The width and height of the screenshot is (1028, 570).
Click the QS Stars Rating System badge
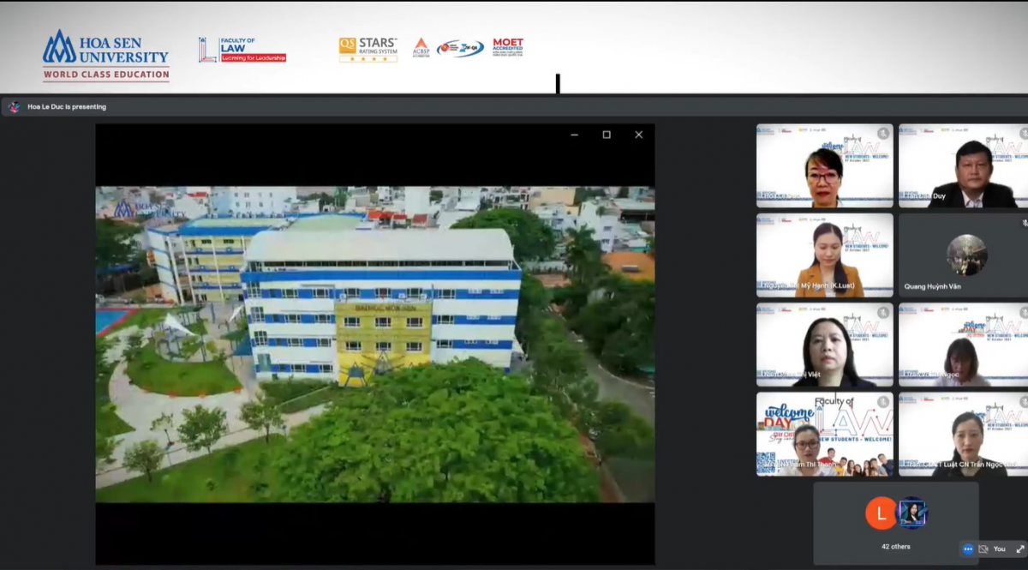(x=368, y=50)
